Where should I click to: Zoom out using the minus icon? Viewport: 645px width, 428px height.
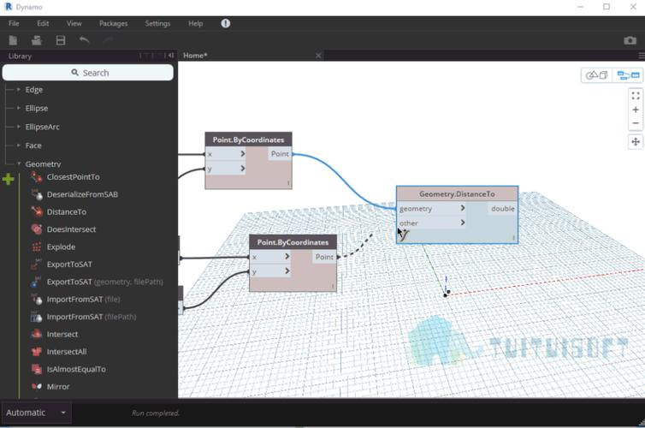pos(636,123)
